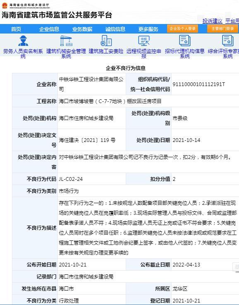Select the credit code 91110000101112191T

click(x=199, y=84)
